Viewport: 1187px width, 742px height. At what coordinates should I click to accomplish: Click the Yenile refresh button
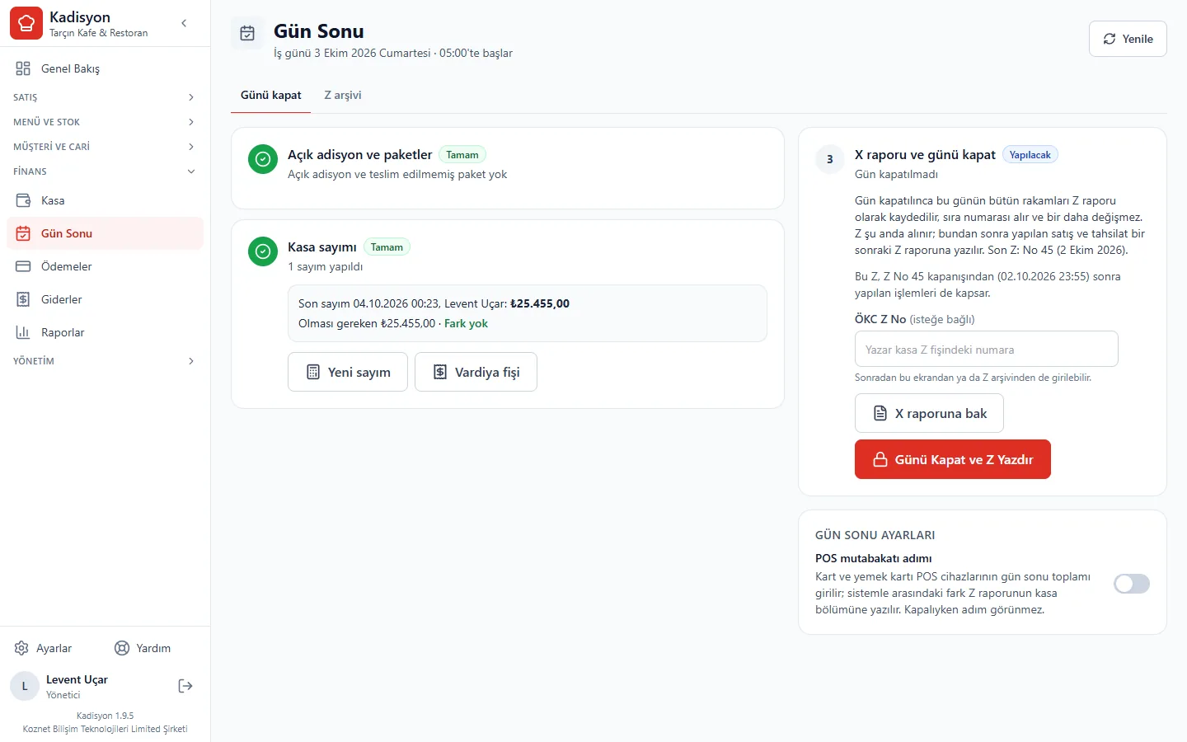[x=1128, y=39]
